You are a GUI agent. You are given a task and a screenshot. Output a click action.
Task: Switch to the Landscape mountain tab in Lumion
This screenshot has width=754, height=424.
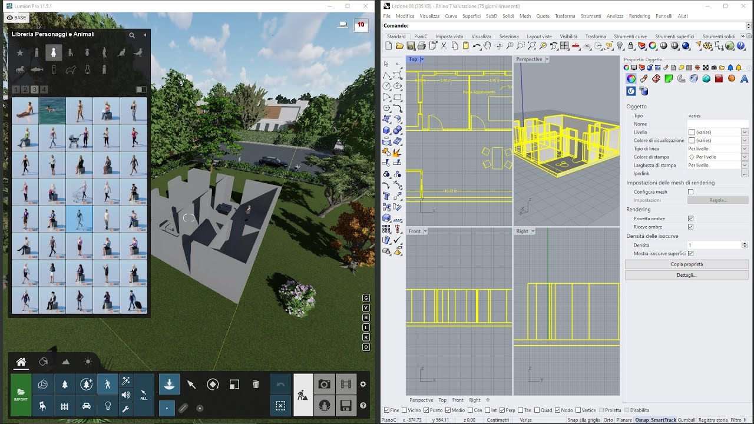click(65, 362)
